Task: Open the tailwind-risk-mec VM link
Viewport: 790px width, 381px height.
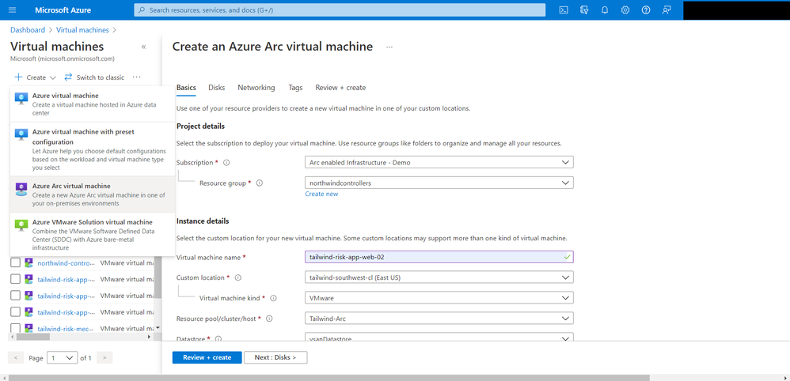Action: coord(66,329)
